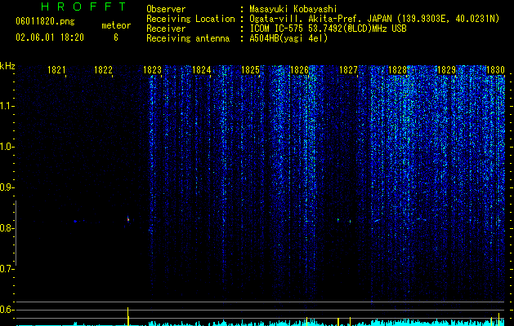Select the meteor count value 6
Image resolution: width=514 pixels, height=326 pixels.
(116, 37)
